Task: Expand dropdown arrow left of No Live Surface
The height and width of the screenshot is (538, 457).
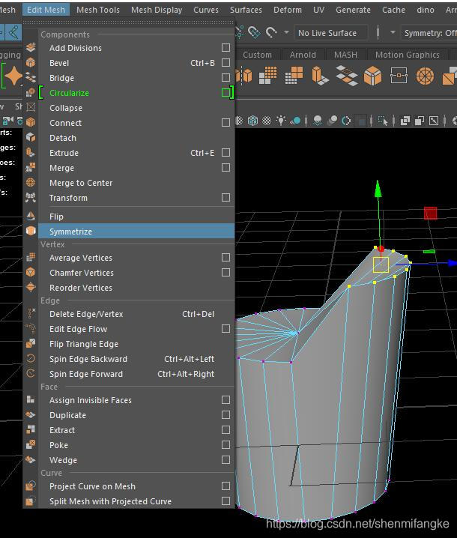Action: pos(286,33)
